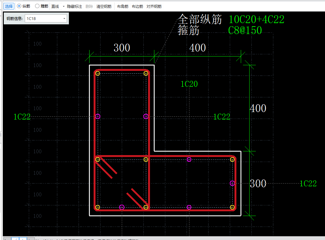The width and height of the screenshot is (325, 240).
Task: Select the magenta rebar on the flange right edge
Action: pos(232,183)
